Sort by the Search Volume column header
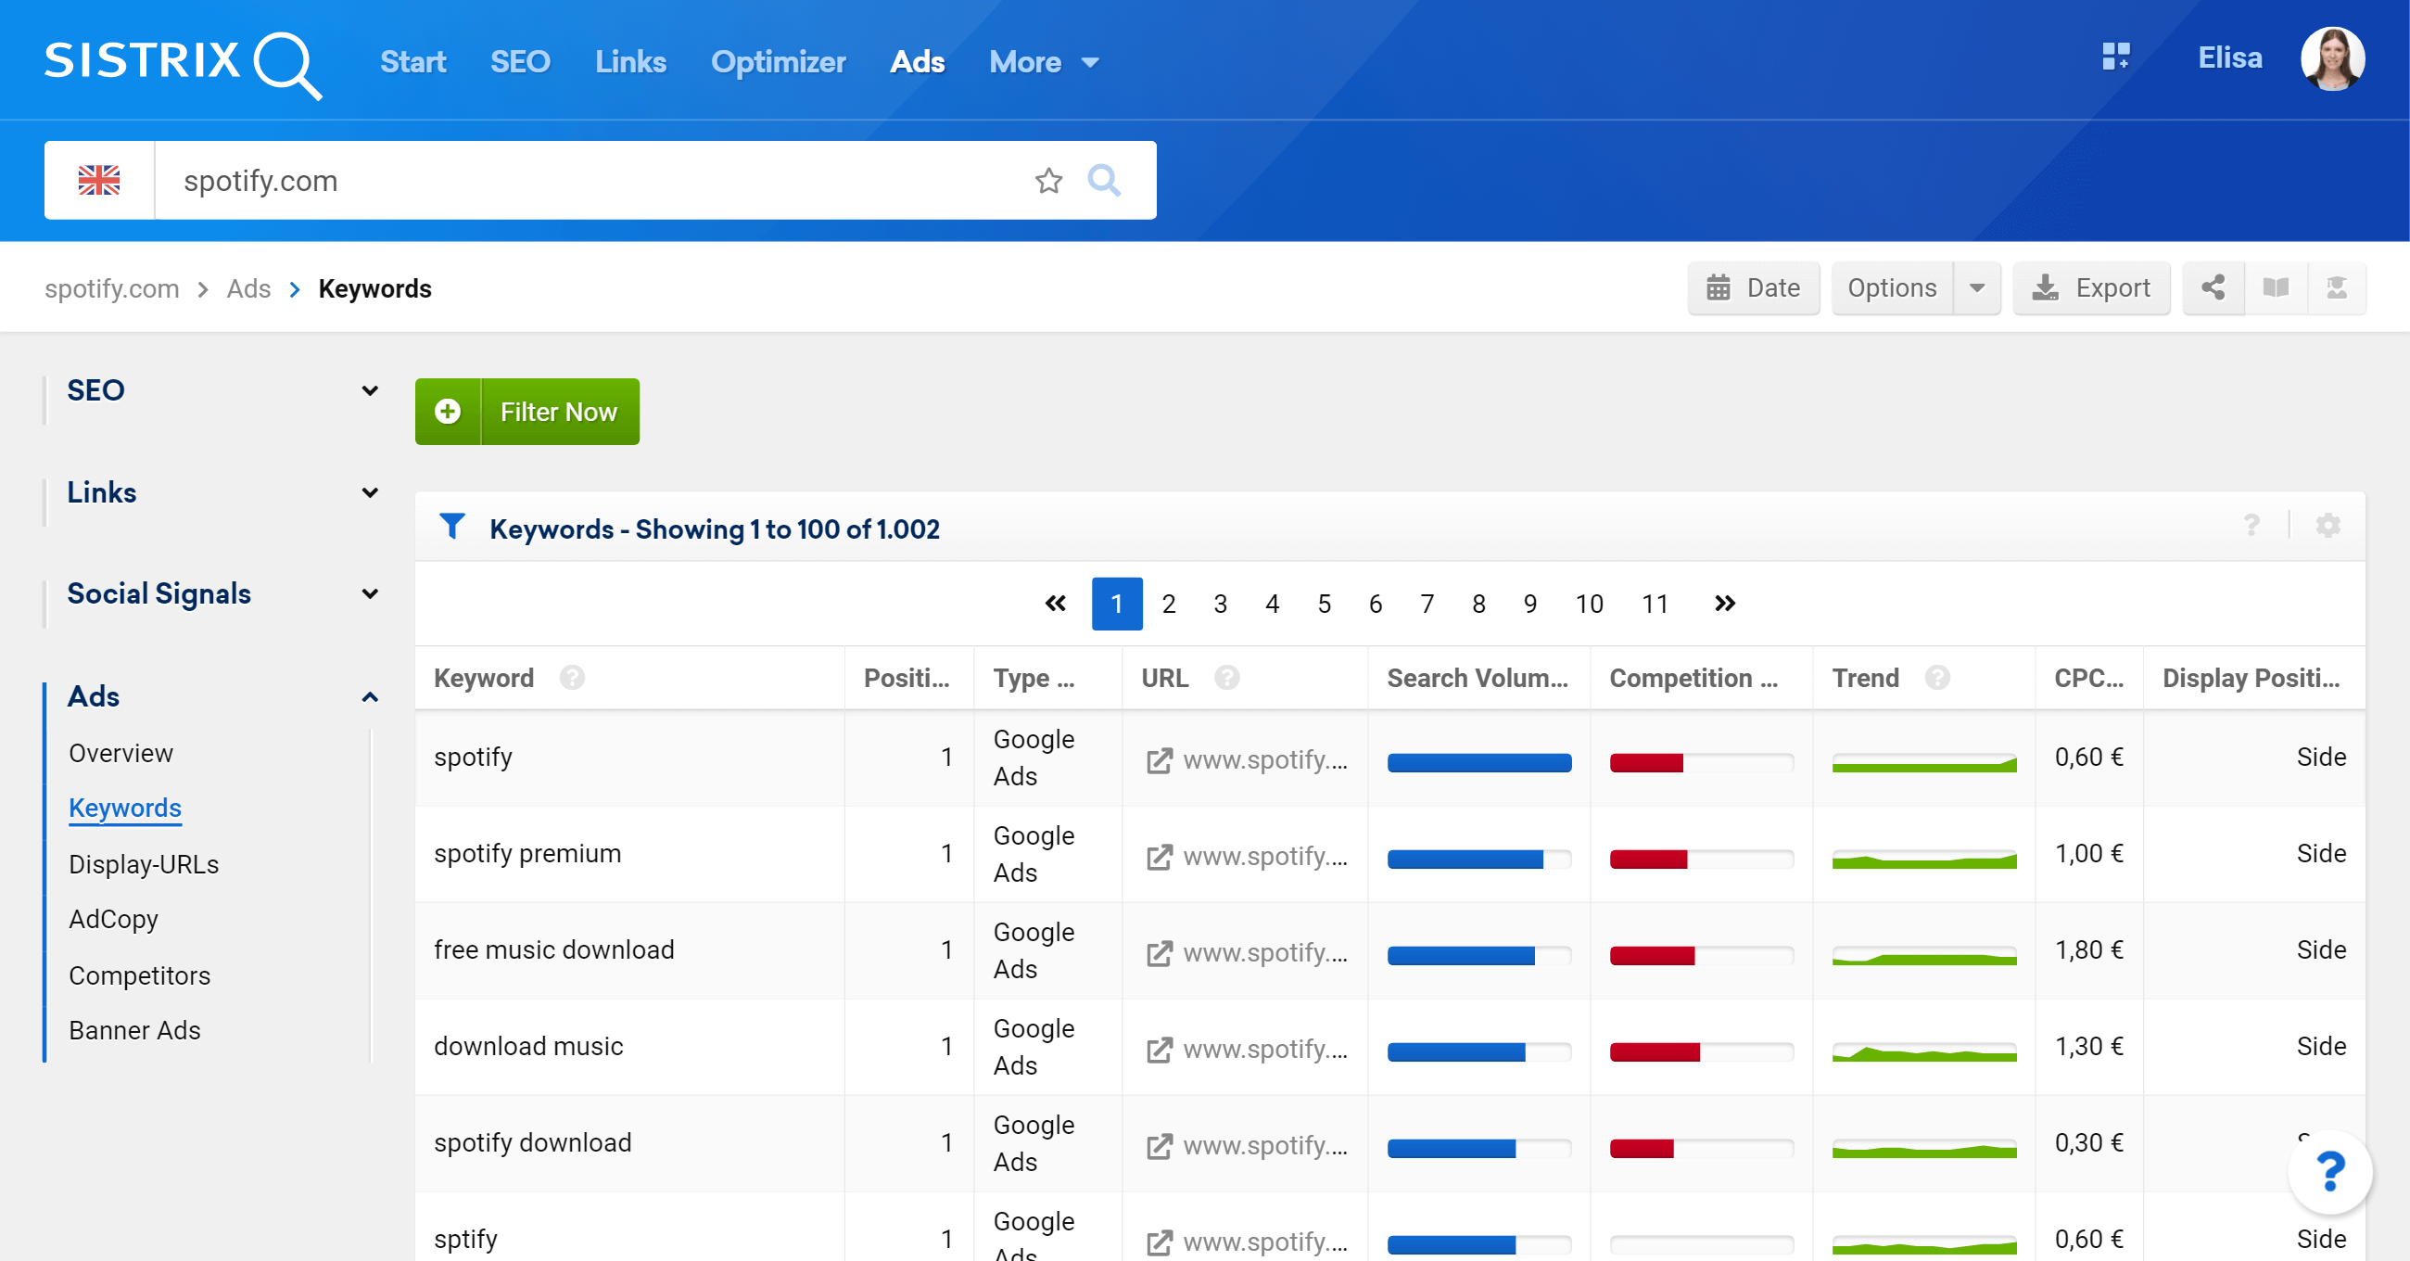Image resolution: width=2410 pixels, height=1261 pixels. coord(1478,677)
